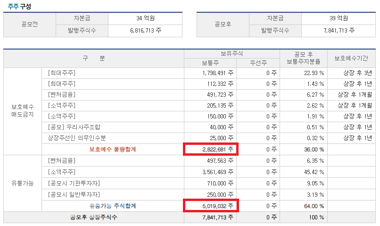The image size is (380, 226).
Task: Click 발행주식수 label beside 6,816,713 주
Action: point(82,31)
